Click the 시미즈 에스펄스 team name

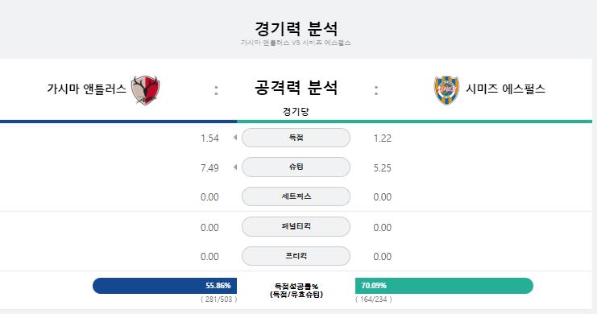point(506,89)
